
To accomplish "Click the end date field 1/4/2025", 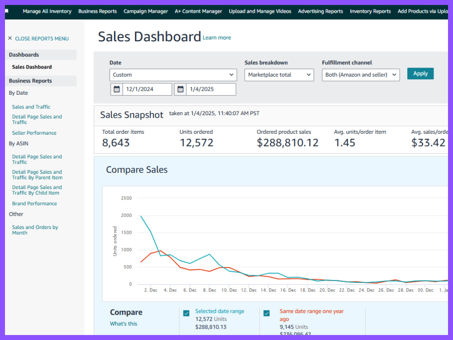I will pos(211,89).
